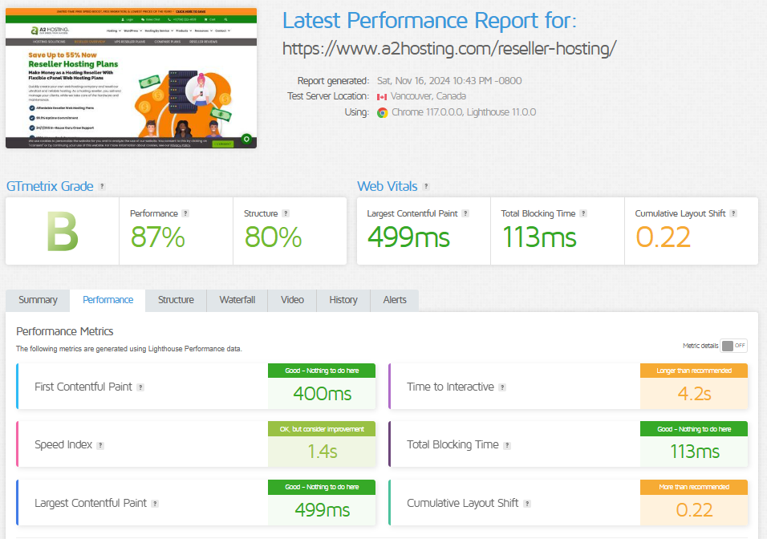Click the 'Longer than recommended' label
The image size is (767, 539).
pos(694,371)
